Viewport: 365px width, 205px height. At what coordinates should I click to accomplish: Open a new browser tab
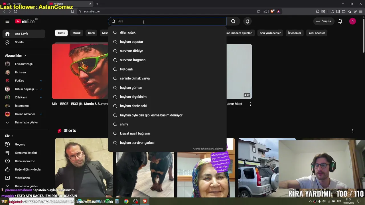click(97, 4)
